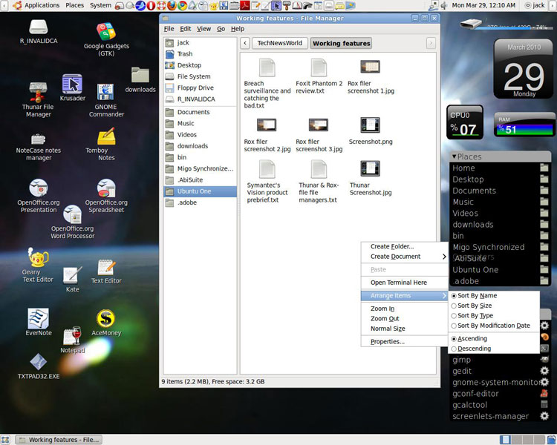
Task: Open the jack user menu in top panel
Action: click(x=535, y=5)
